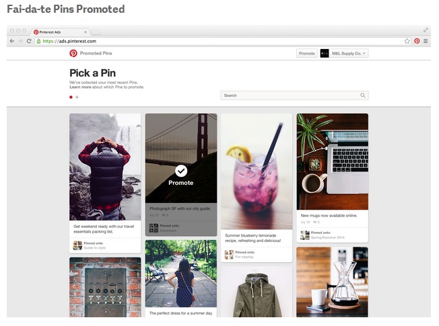Select the red first page dot
This screenshot has height=326, width=439.
pyautogui.click(x=71, y=97)
